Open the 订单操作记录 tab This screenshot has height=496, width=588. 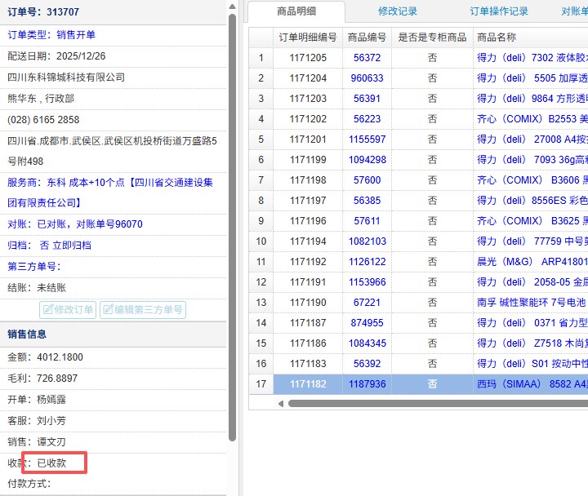click(499, 11)
